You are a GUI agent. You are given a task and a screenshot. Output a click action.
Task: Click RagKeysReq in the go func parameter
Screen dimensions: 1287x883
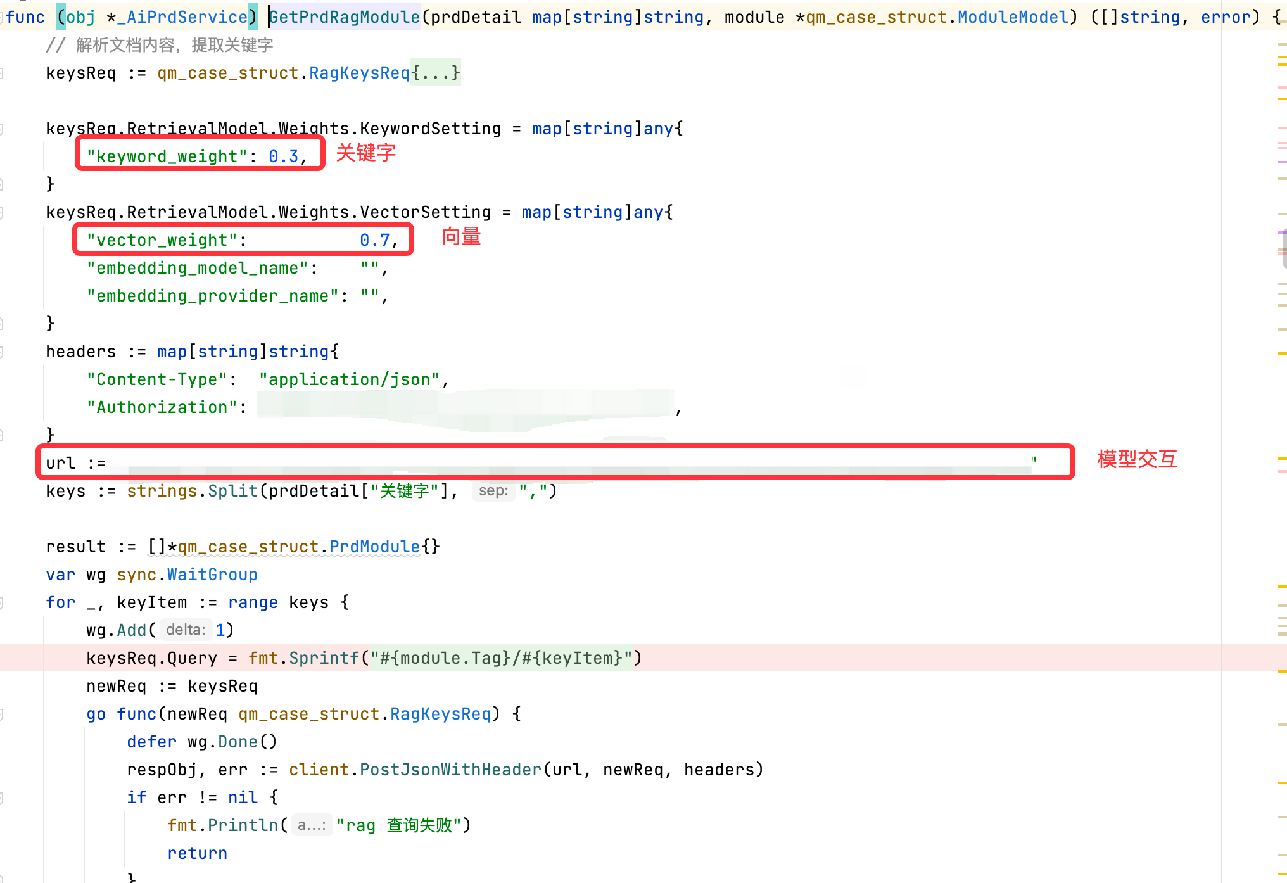coord(441,714)
